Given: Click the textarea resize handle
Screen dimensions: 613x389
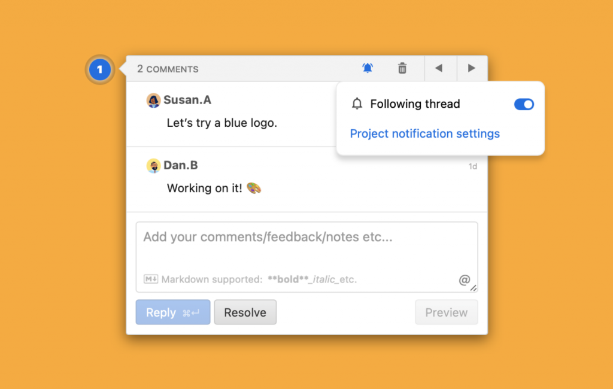Looking at the screenshot, I should tap(474, 288).
